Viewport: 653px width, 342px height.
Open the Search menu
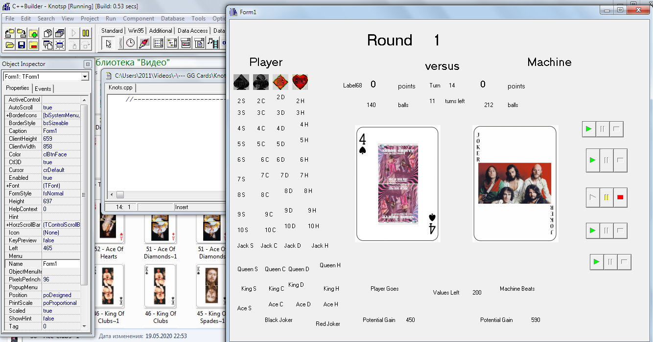pyautogui.click(x=46, y=19)
